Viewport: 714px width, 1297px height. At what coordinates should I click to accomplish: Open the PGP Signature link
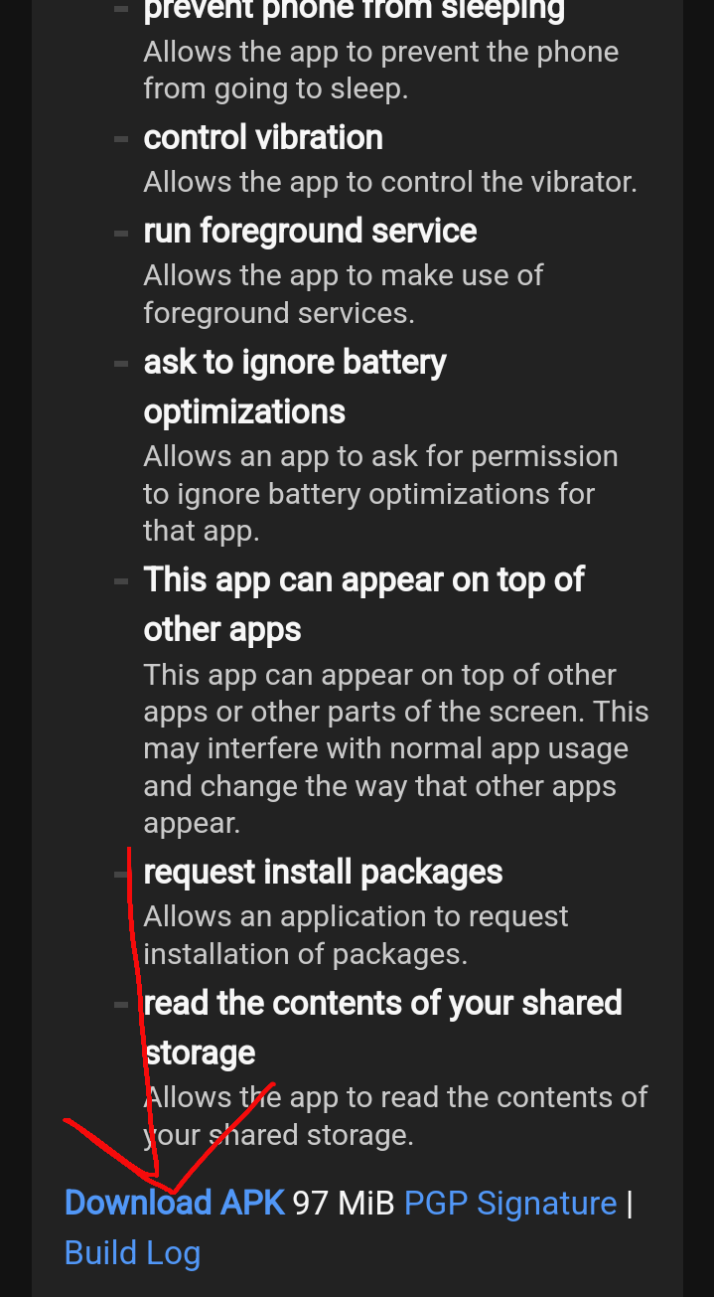510,1203
